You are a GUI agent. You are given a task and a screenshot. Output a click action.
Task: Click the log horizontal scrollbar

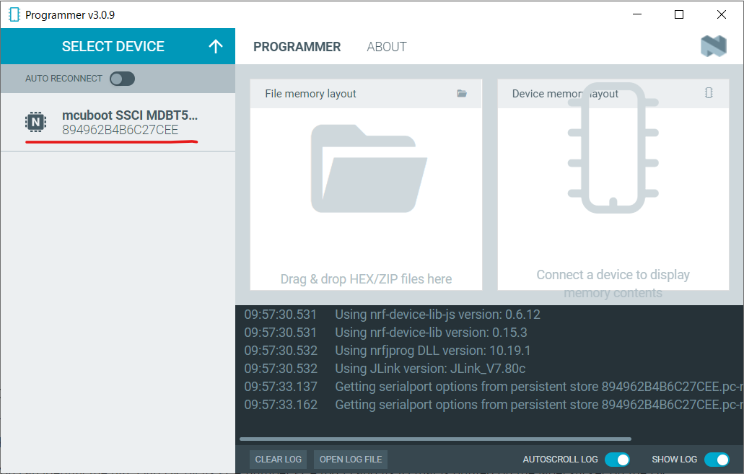(435, 439)
